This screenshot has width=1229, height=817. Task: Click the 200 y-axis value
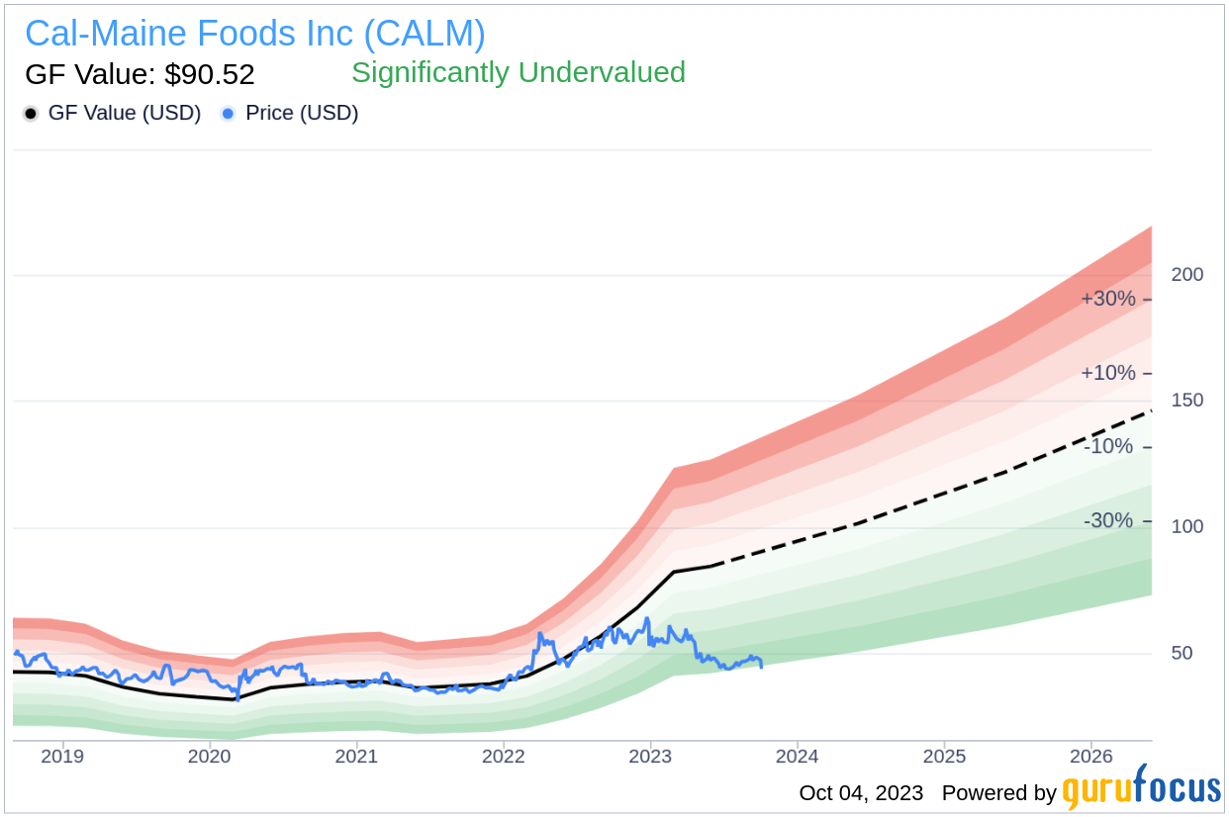coord(1187,274)
